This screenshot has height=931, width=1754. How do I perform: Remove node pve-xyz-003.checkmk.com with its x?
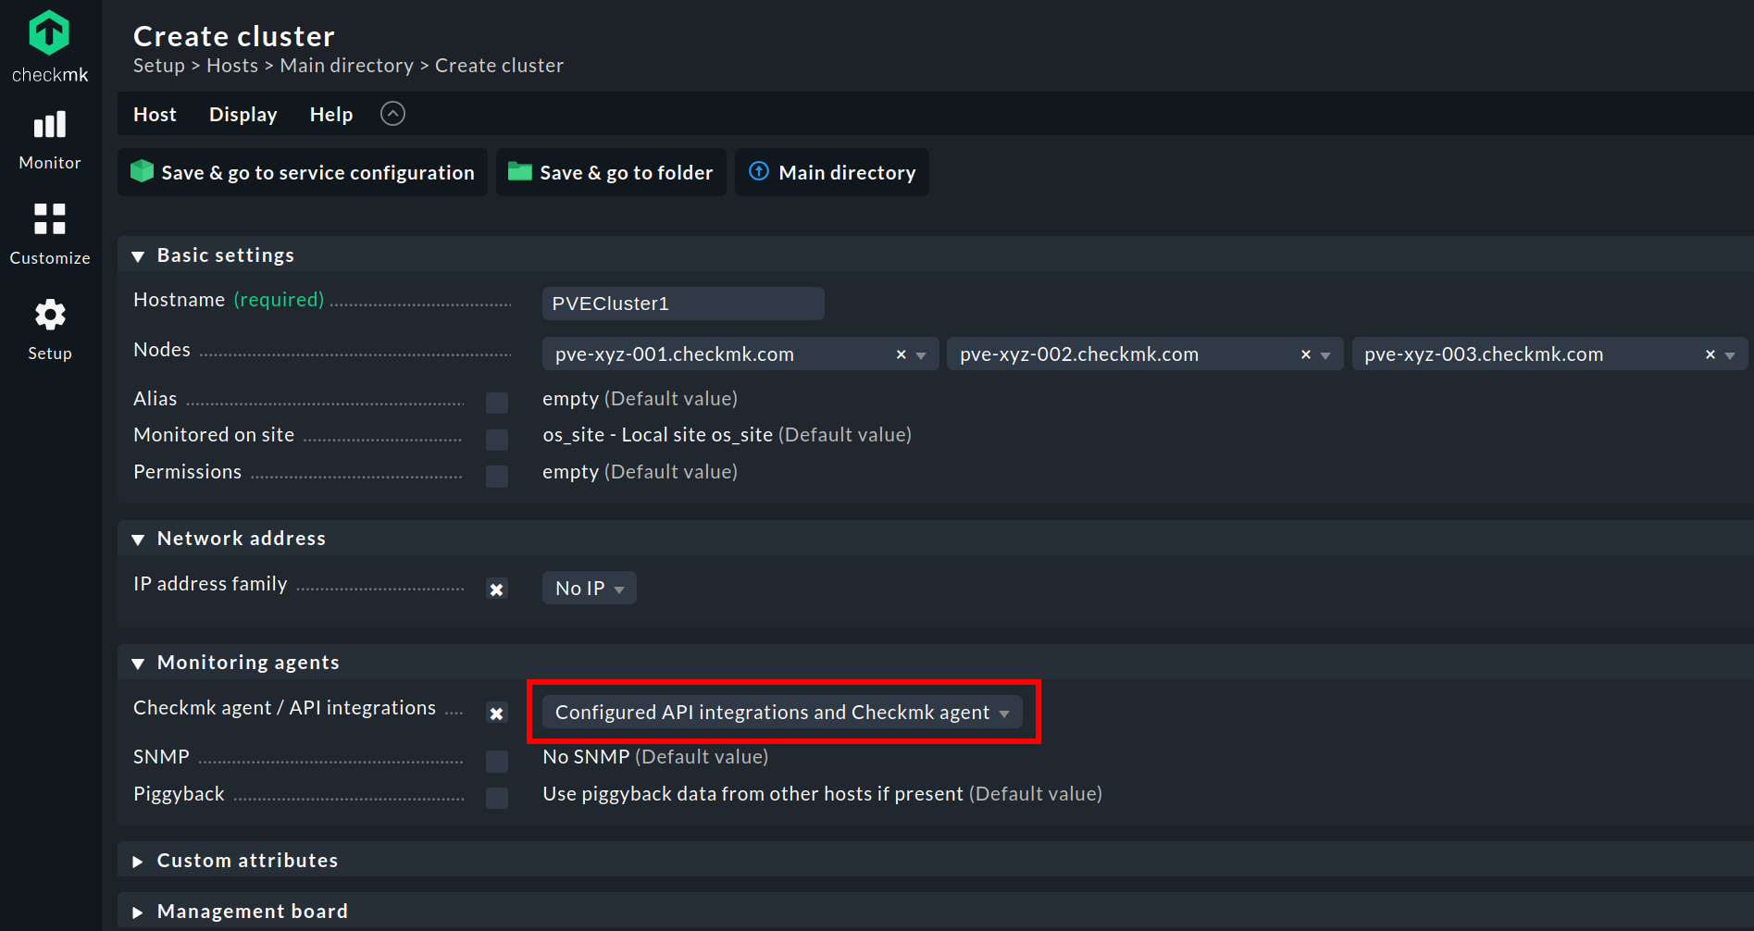click(x=1710, y=354)
